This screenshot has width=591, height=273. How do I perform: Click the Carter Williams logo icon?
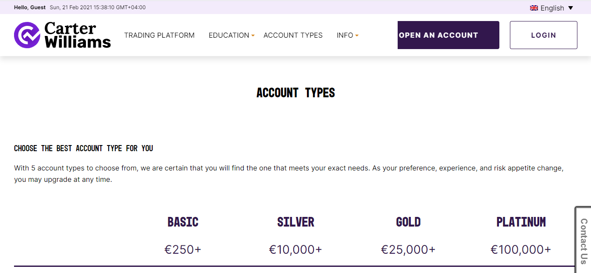(x=27, y=35)
